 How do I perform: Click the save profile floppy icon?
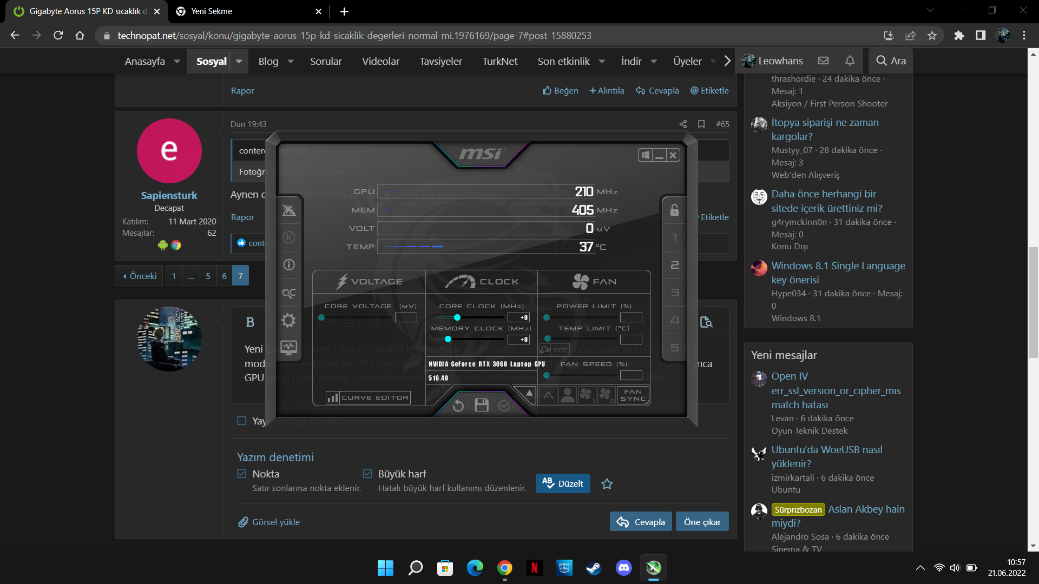click(482, 405)
